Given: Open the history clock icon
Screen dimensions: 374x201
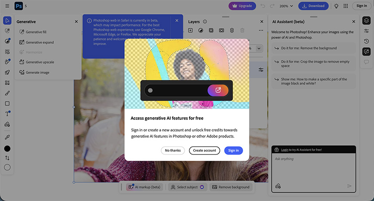Looking at the screenshot, I should (x=366, y=41).
